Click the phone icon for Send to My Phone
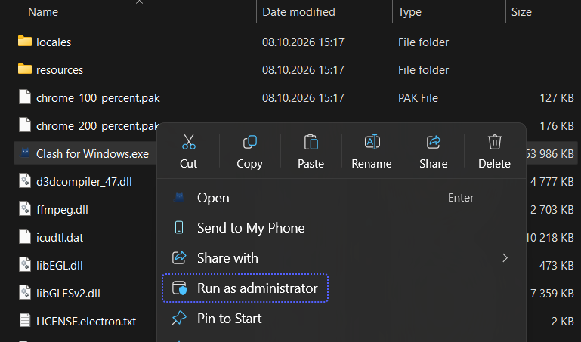The image size is (581, 342). click(179, 227)
